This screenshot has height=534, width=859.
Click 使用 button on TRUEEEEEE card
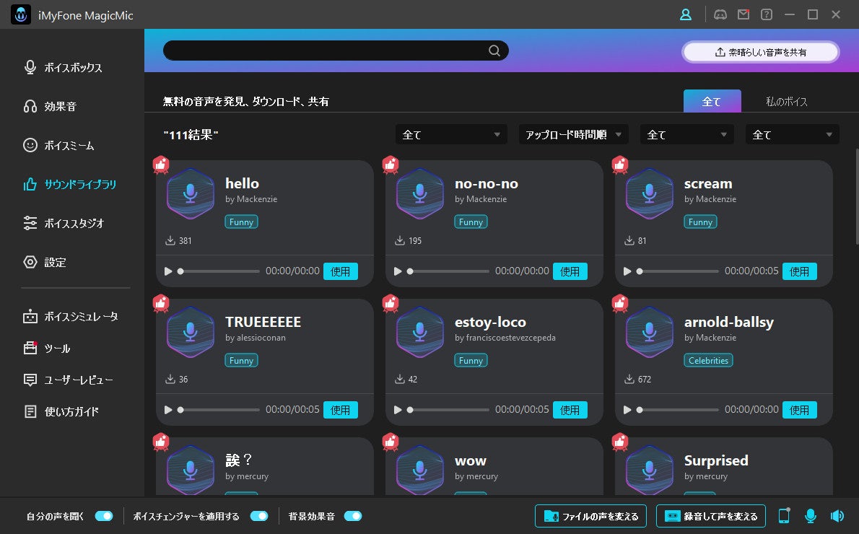[340, 410]
